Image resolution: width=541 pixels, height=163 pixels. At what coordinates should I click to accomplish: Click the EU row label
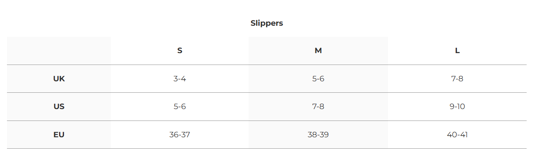[x=59, y=134]
